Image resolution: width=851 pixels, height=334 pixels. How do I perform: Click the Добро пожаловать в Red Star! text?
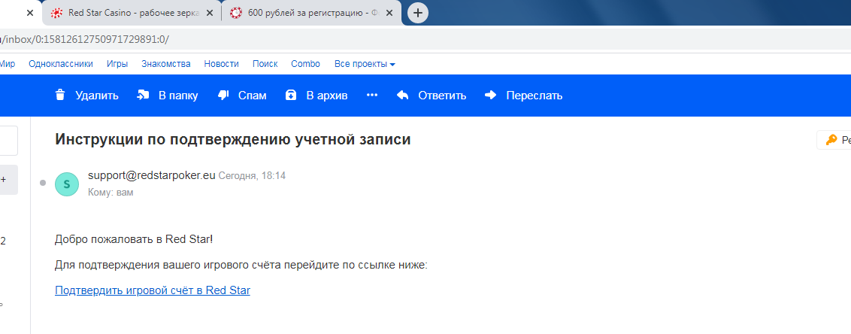134,239
